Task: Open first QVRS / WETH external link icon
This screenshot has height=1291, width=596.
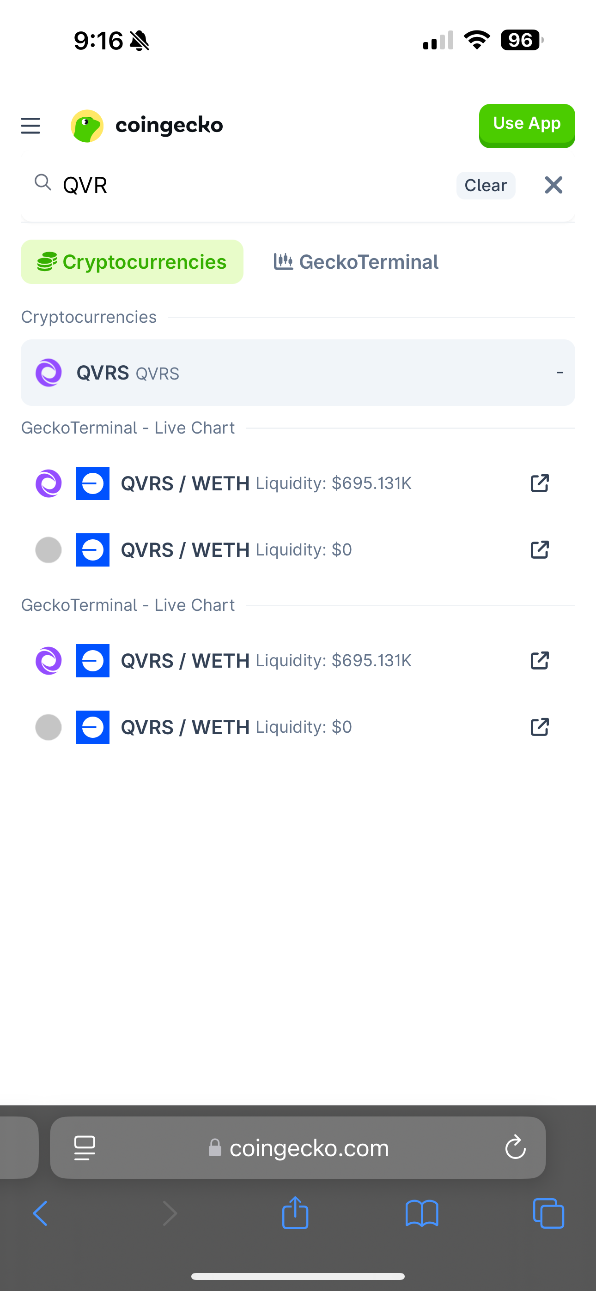Action: pos(539,483)
